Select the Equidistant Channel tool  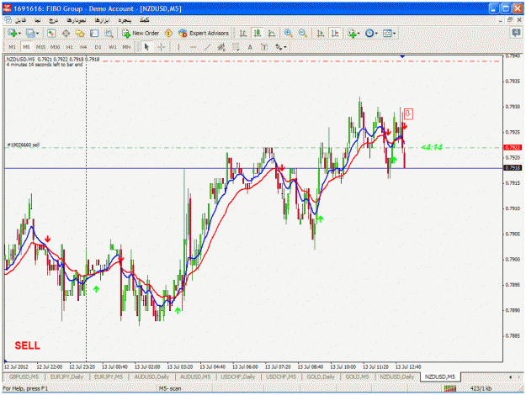[x=221, y=47]
